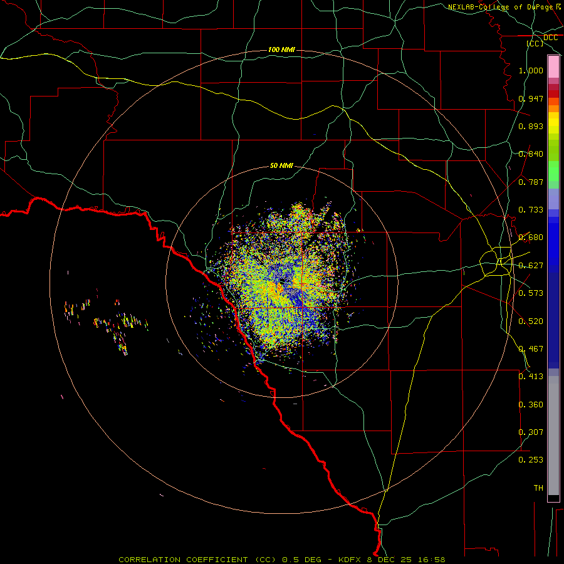Click the 0.893 scale label
Image resolution: width=564 pixels, height=564 pixels.
(531, 126)
